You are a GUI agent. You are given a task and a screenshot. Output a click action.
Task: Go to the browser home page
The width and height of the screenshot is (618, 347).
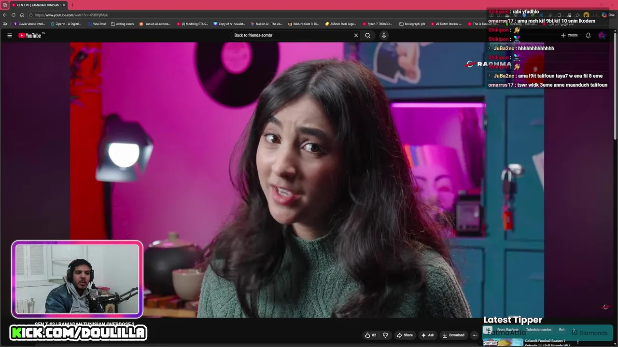click(22, 15)
